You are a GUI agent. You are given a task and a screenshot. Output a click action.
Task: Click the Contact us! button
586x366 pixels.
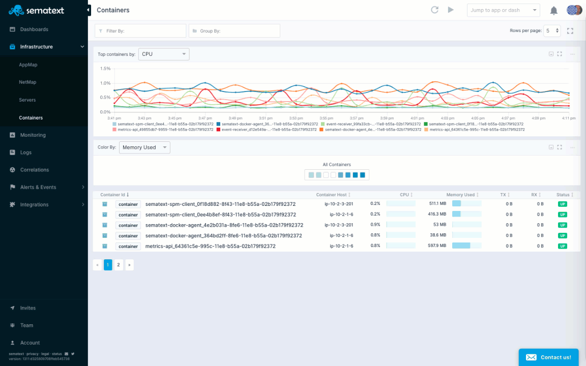click(x=549, y=357)
